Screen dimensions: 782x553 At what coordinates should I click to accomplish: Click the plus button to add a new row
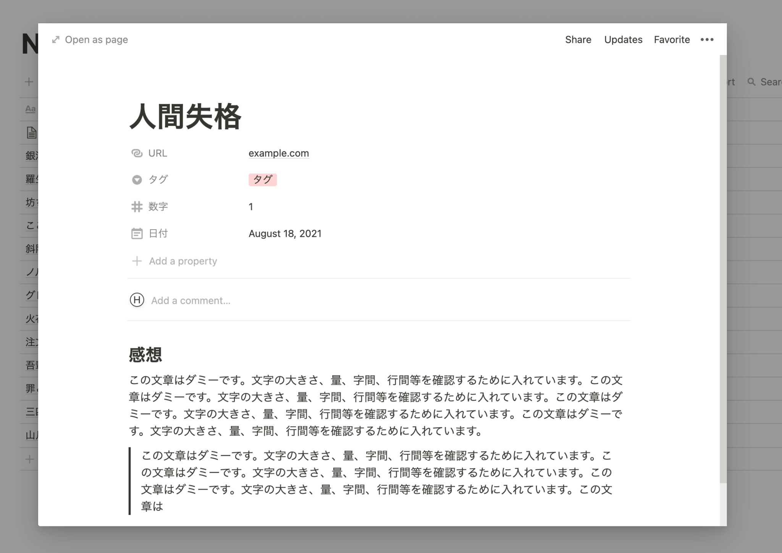[29, 459]
